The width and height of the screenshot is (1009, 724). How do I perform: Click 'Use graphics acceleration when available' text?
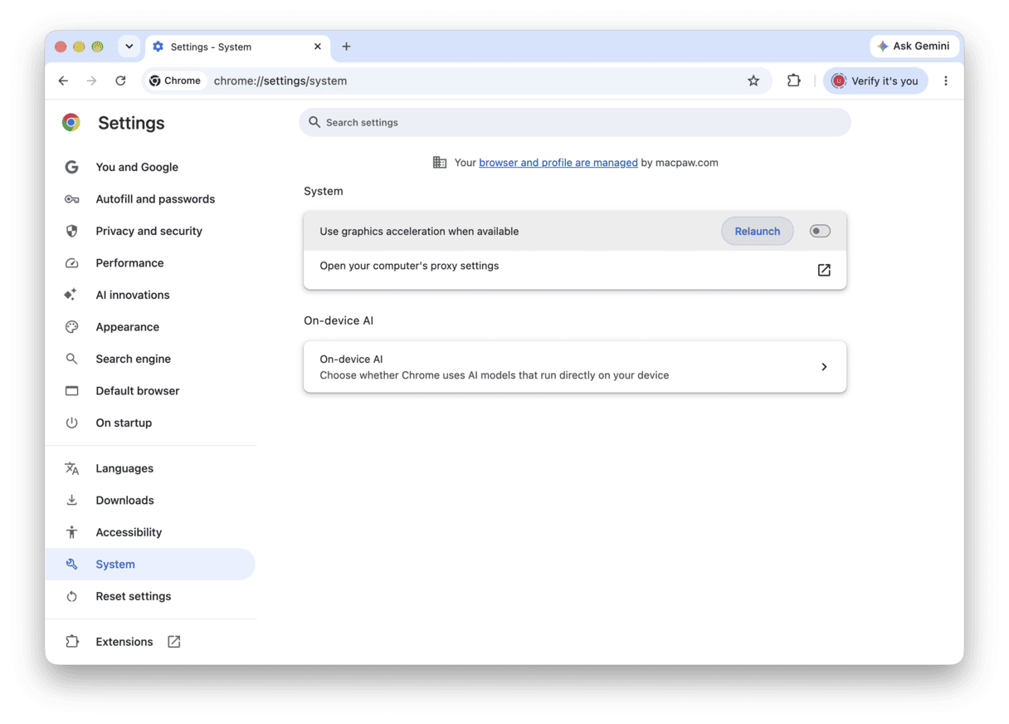coord(419,231)
